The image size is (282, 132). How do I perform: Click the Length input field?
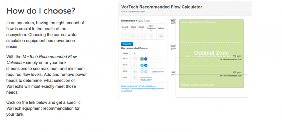coord(125,36)
